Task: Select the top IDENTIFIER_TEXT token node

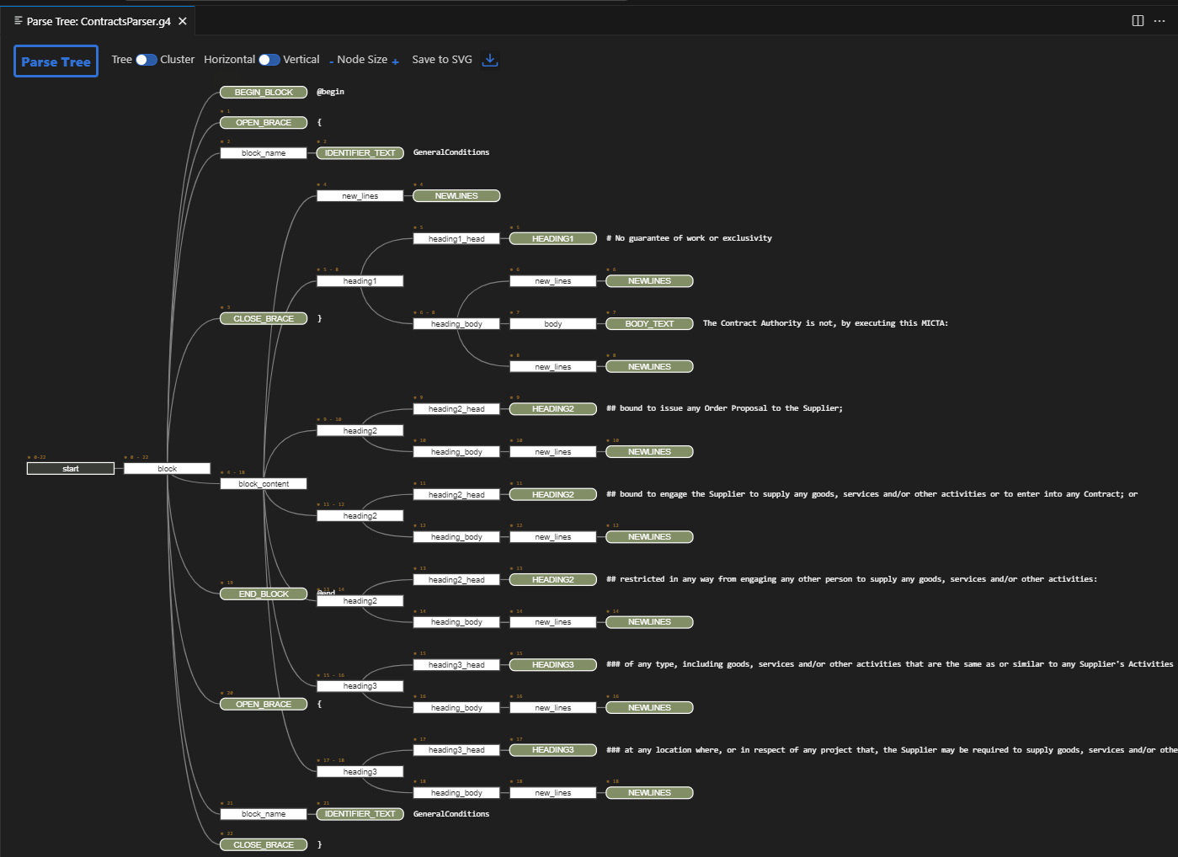Action: click(x=360, y=153)
